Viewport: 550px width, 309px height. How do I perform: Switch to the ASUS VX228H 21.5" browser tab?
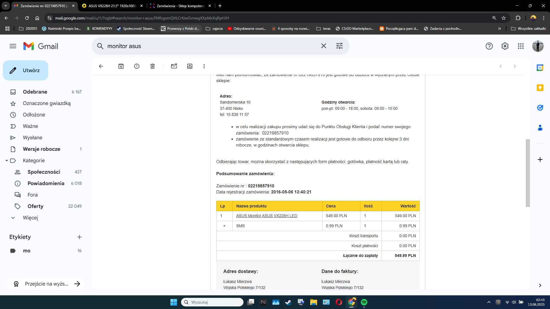click(x=112, y=6)
